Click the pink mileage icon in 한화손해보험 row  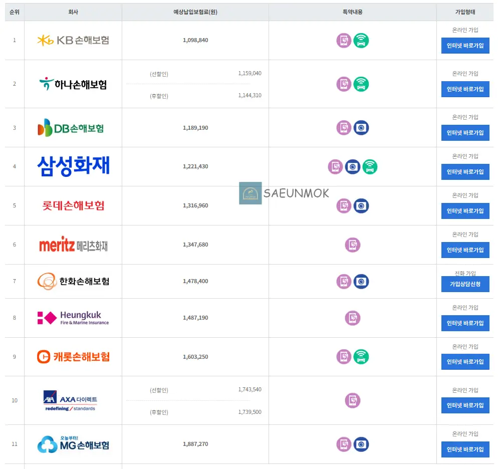344,282
